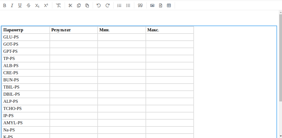The width and height of the screenshot is (282, 138).
Task: Click the Макс. cell for GPT-PS
Action: pyautogui.click(x=170, y=51)
